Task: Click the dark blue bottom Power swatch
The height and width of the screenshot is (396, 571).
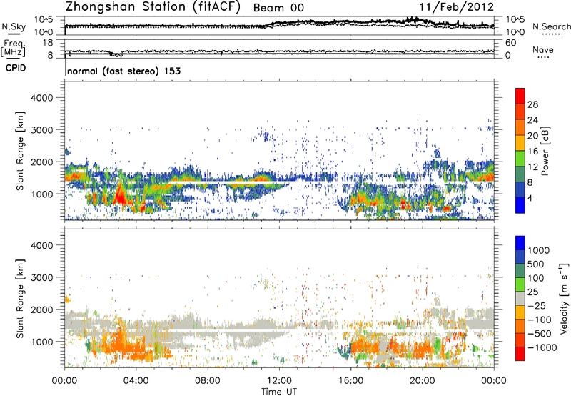Action: click(520, 205)
